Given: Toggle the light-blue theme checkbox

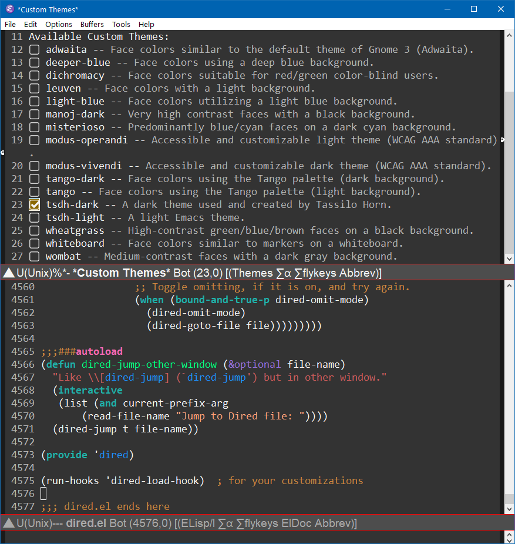Looking at the screenshot, I should [x=34, y=101].
